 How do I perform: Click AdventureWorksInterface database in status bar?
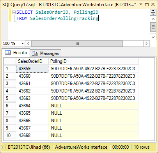(81, 147)
